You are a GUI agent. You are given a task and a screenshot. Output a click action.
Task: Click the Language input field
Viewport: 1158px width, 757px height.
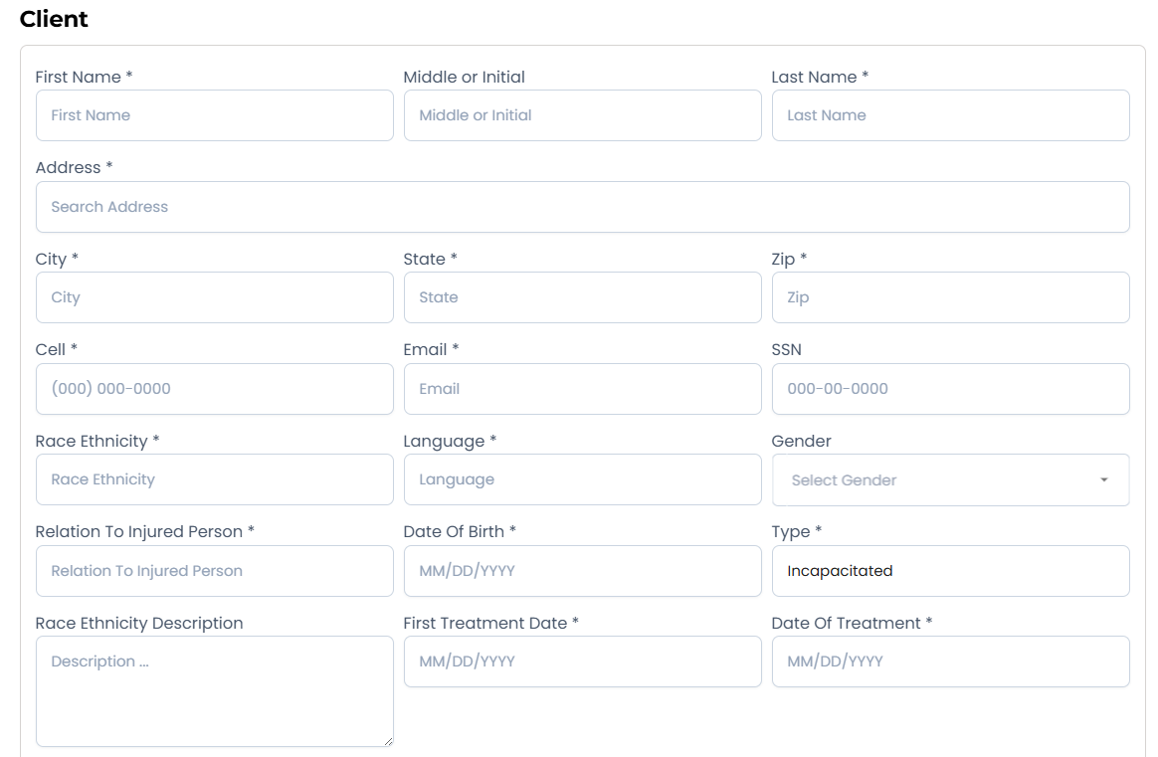582,479
